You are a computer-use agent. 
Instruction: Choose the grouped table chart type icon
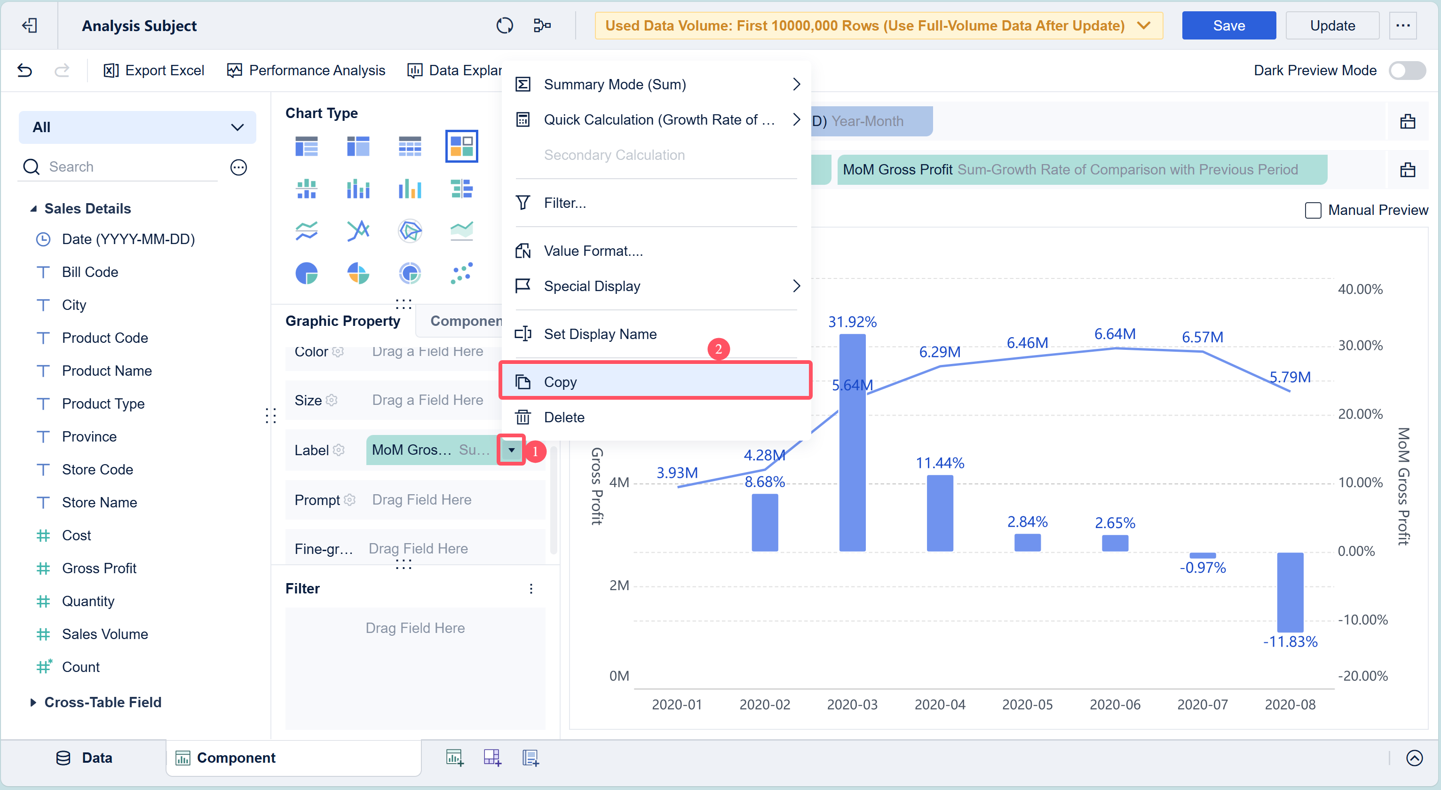(x=306, y=146)
